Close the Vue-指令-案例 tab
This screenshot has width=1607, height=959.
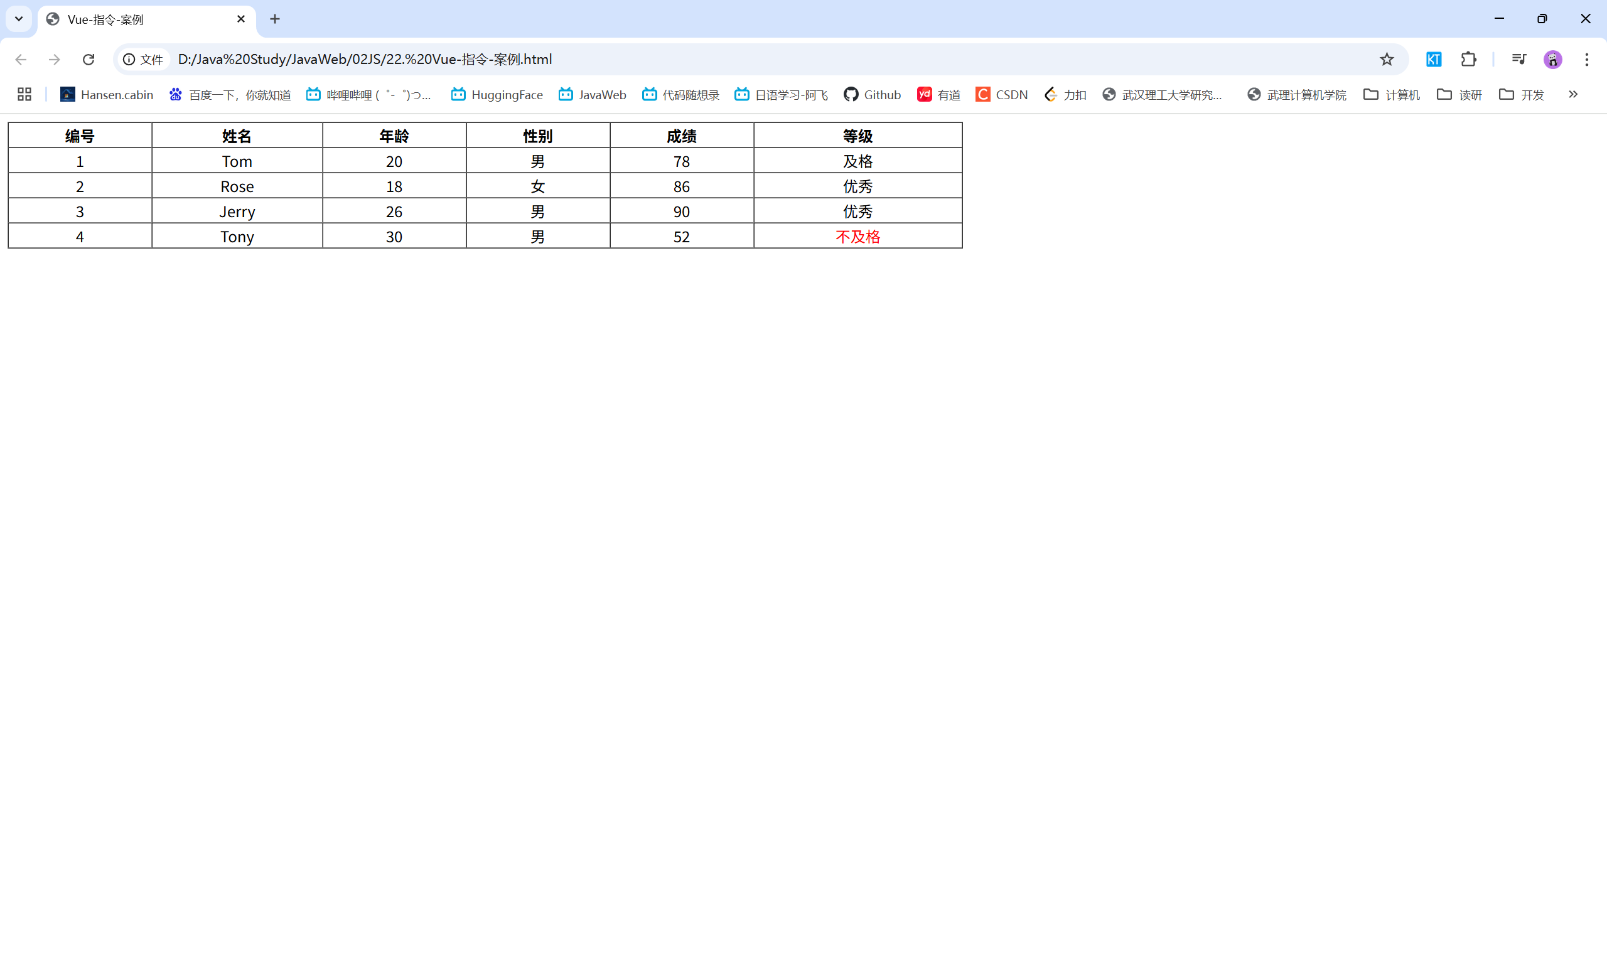[x=241, y=19]
